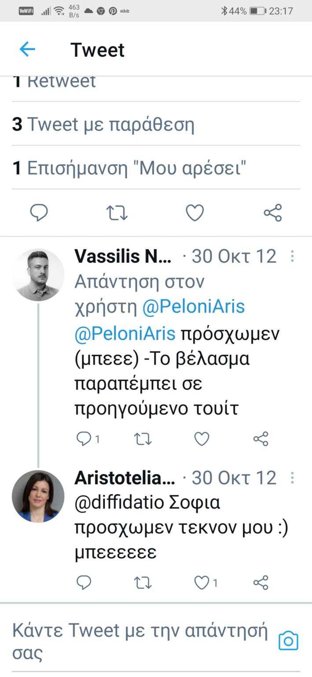Retweet Aristotelia's tweet

pos(143,583)
